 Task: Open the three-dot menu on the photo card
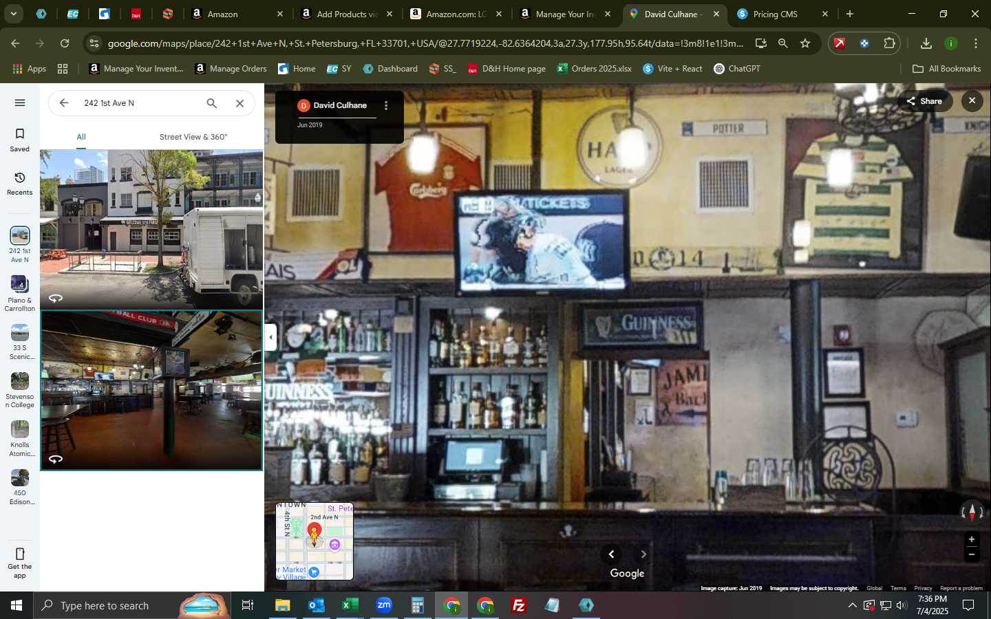(386, 105)
